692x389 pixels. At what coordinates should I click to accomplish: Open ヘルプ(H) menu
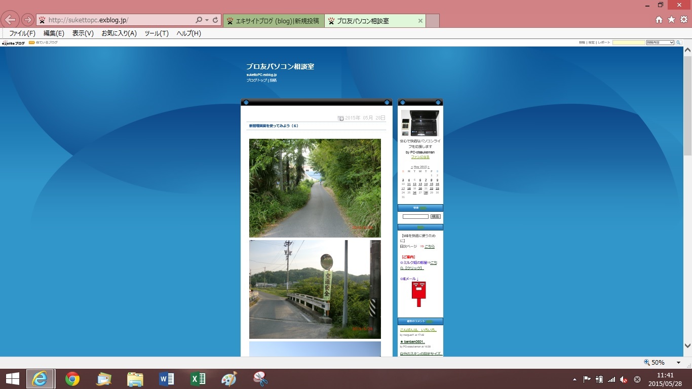click(x=188, y=33)
